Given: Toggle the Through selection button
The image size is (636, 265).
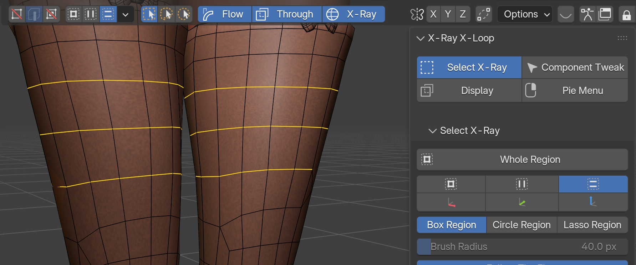Looking at the screenshot, I should (x=287, y=14).
